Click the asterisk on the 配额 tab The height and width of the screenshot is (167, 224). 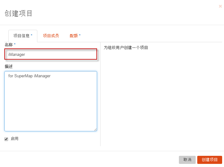[x=80, y=35]
